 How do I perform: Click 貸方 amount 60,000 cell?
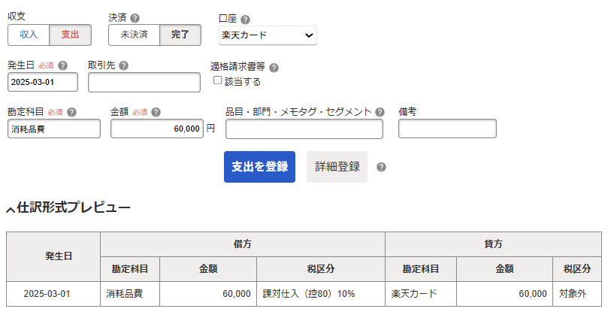(504, 294)
